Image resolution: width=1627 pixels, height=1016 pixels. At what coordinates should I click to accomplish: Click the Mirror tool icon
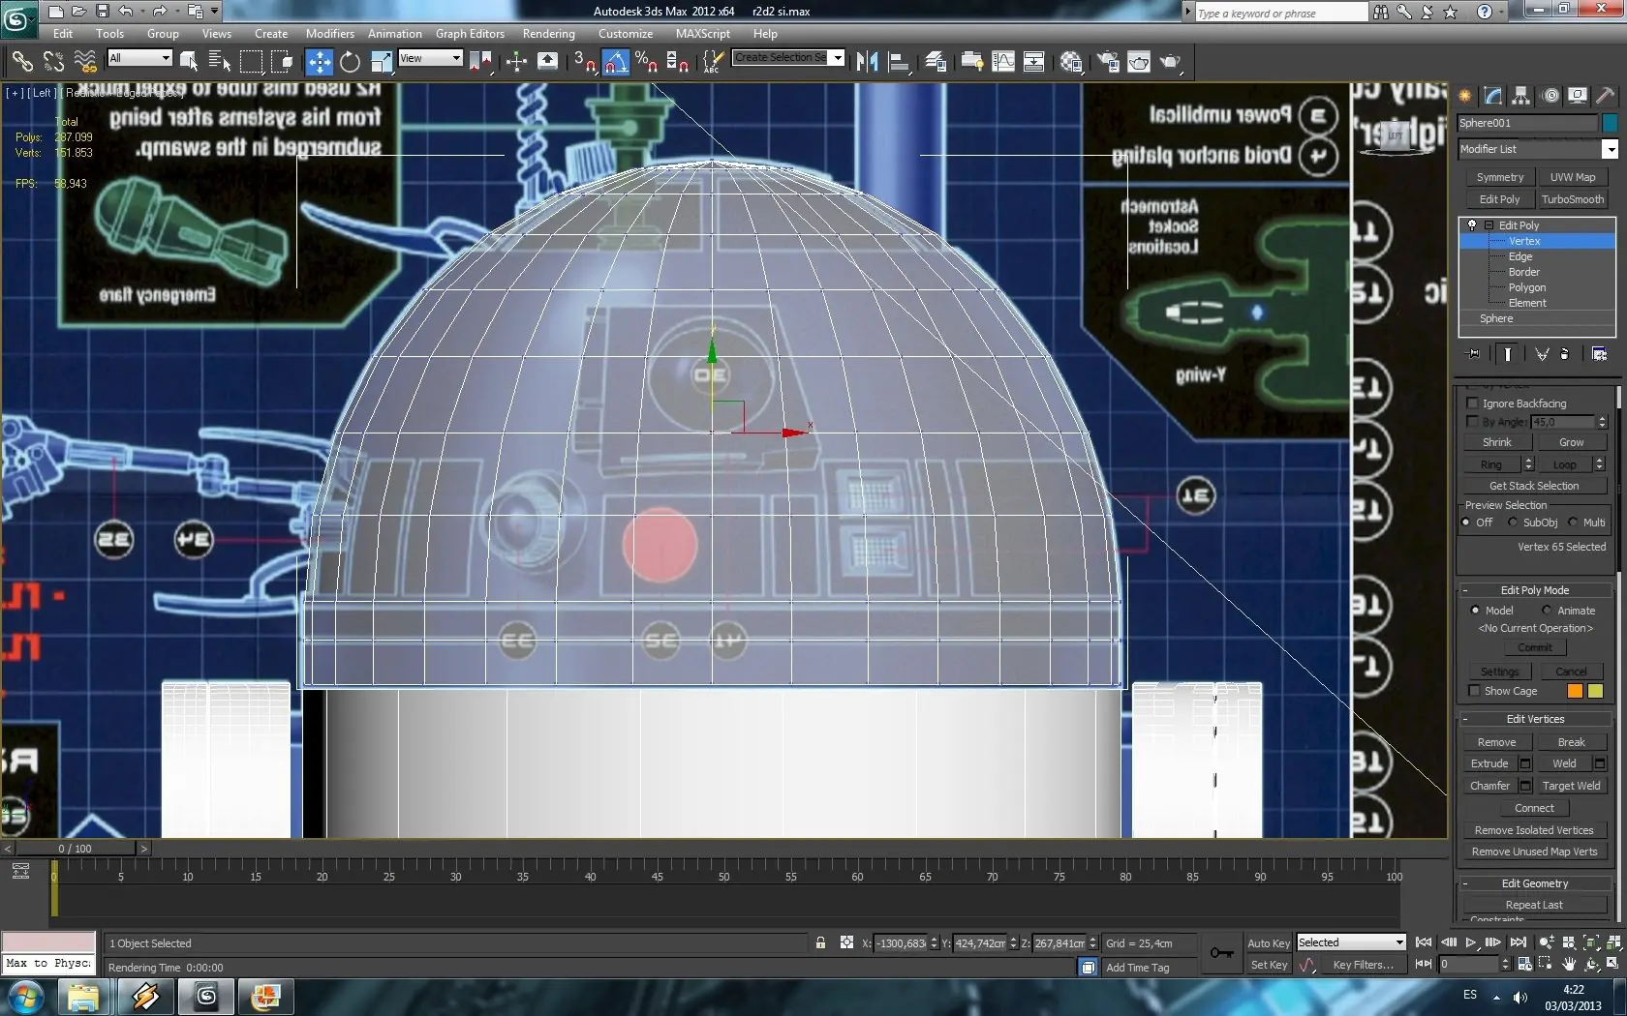pos(867,62)
